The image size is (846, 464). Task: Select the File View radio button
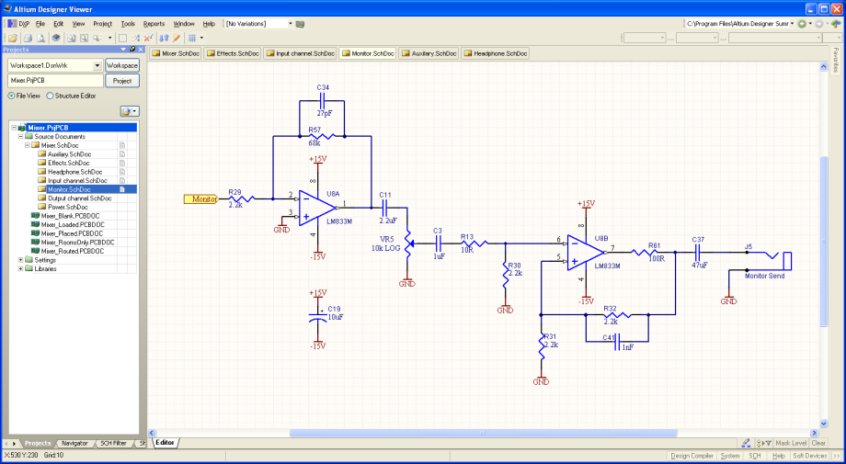pos(11,96)
